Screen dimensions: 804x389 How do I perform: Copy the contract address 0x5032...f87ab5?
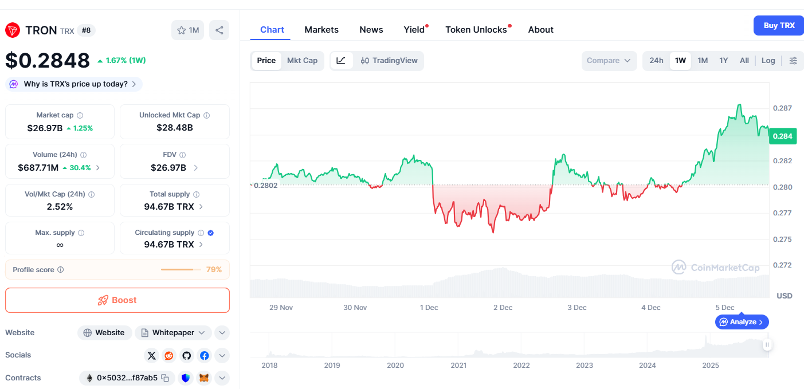165,378
